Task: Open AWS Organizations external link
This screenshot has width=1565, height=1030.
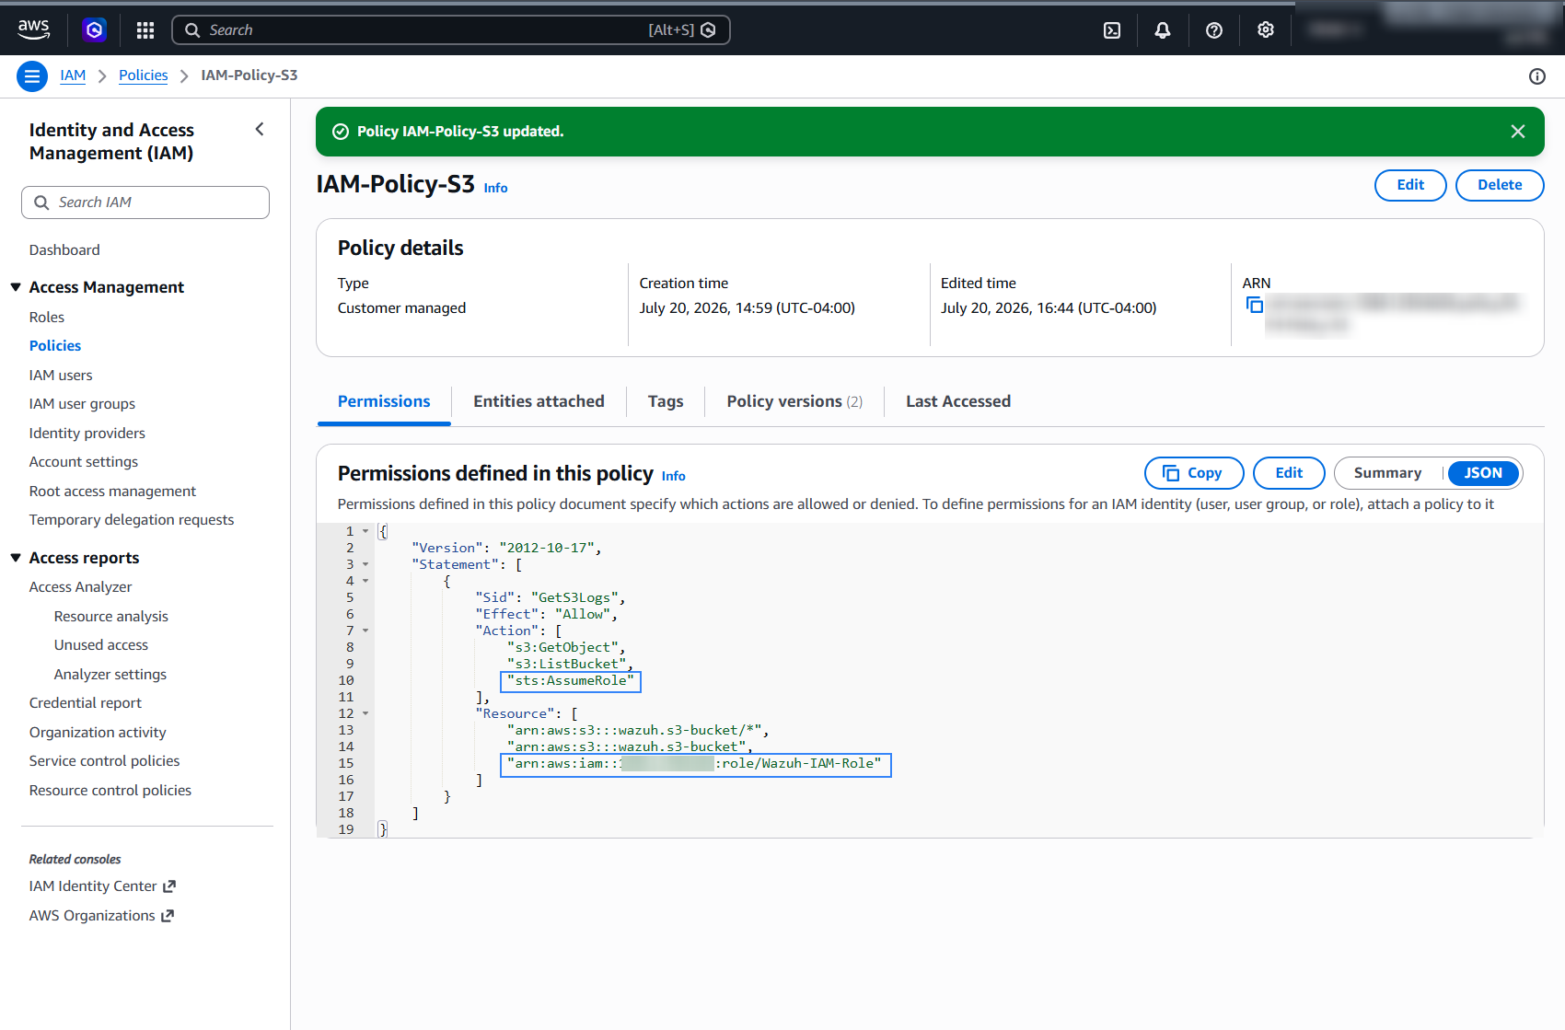Action: tap(101, 916)
